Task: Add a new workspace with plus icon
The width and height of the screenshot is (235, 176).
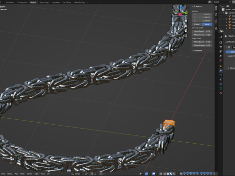Action: click(88, 2)
